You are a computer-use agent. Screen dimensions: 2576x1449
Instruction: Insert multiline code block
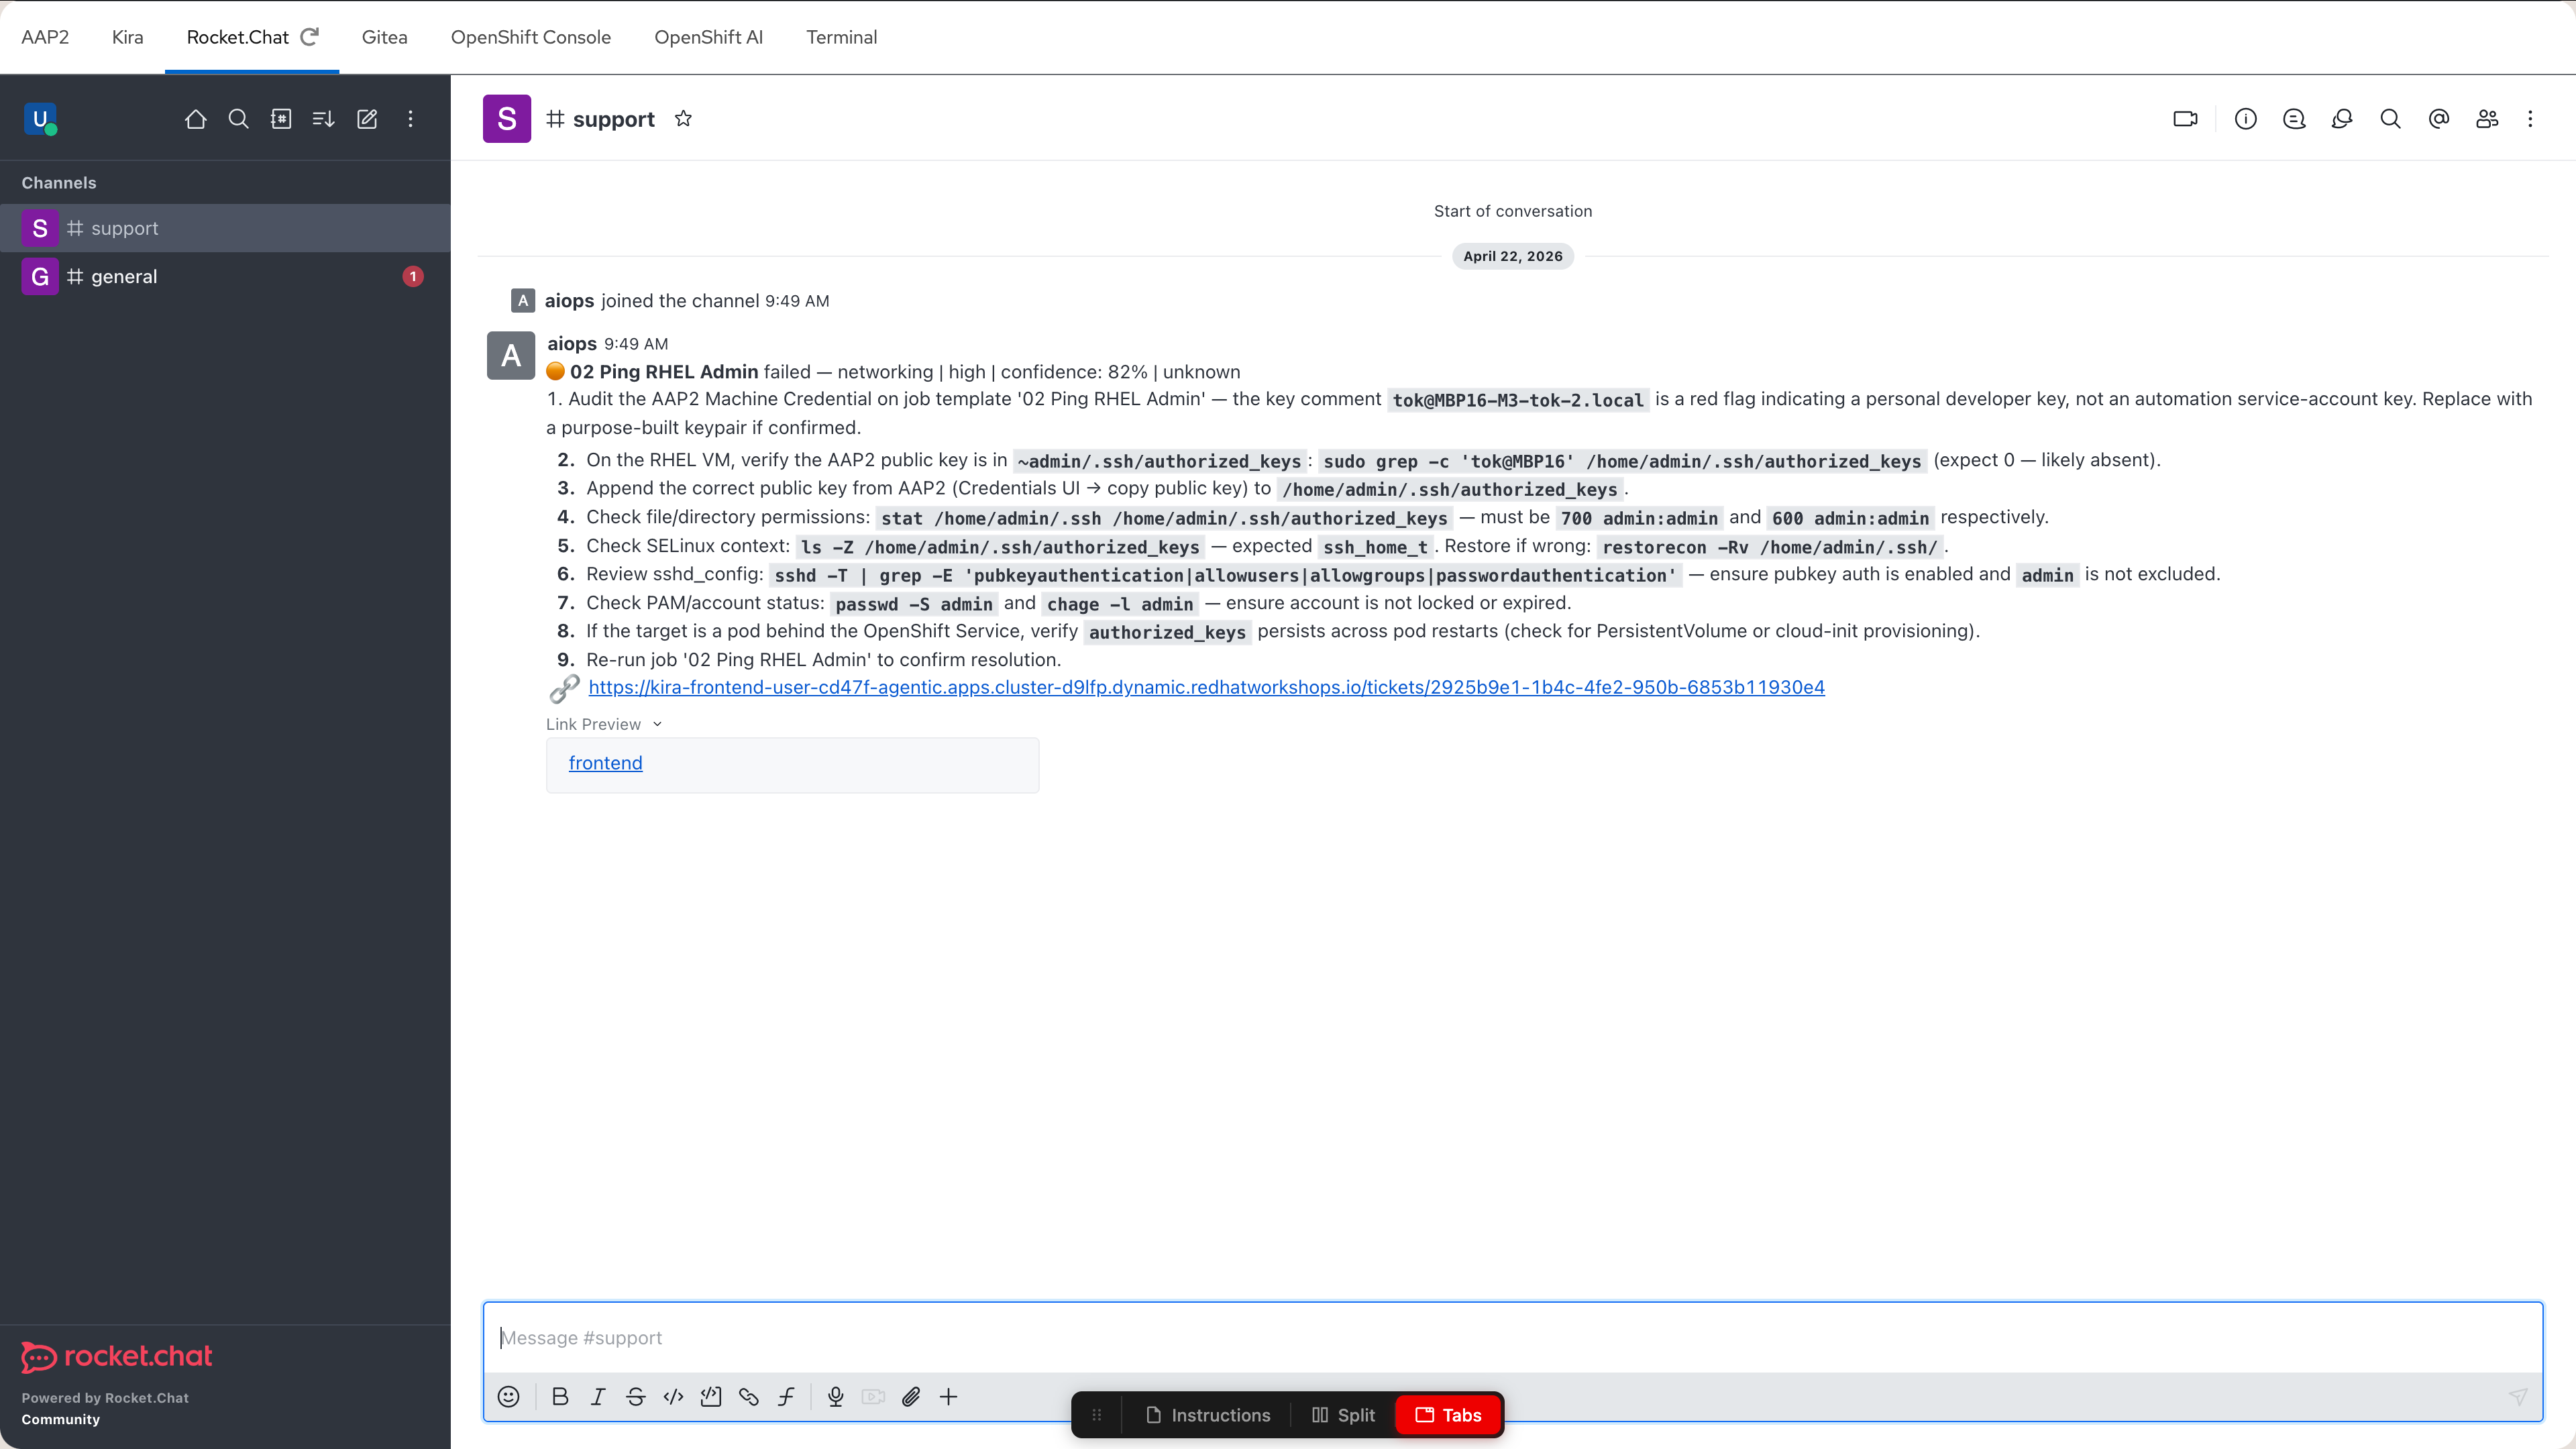711,1397
